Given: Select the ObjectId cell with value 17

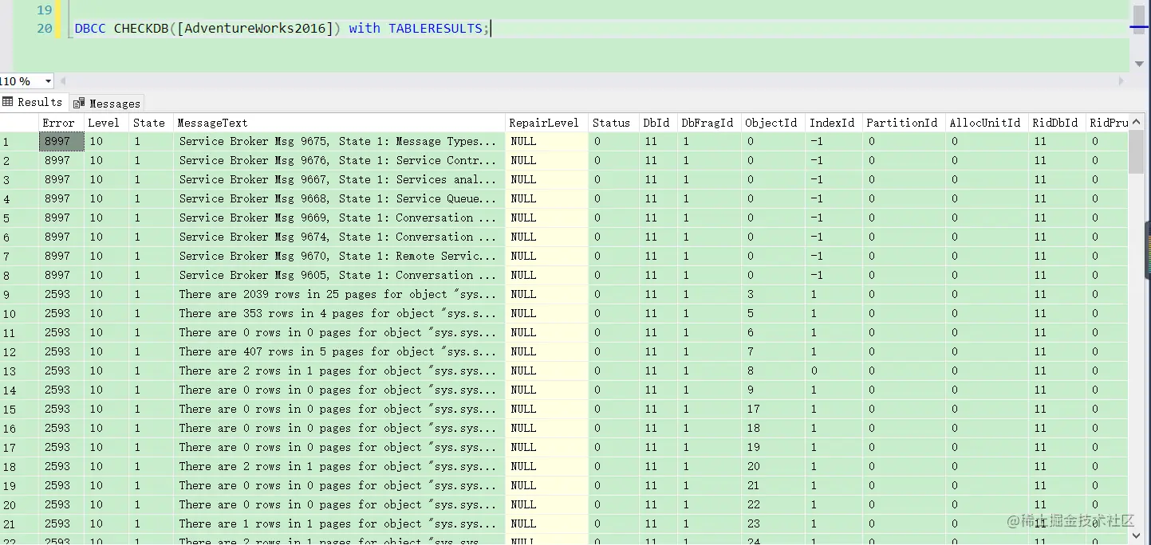Looking at the screenshot, I should 771,409.
